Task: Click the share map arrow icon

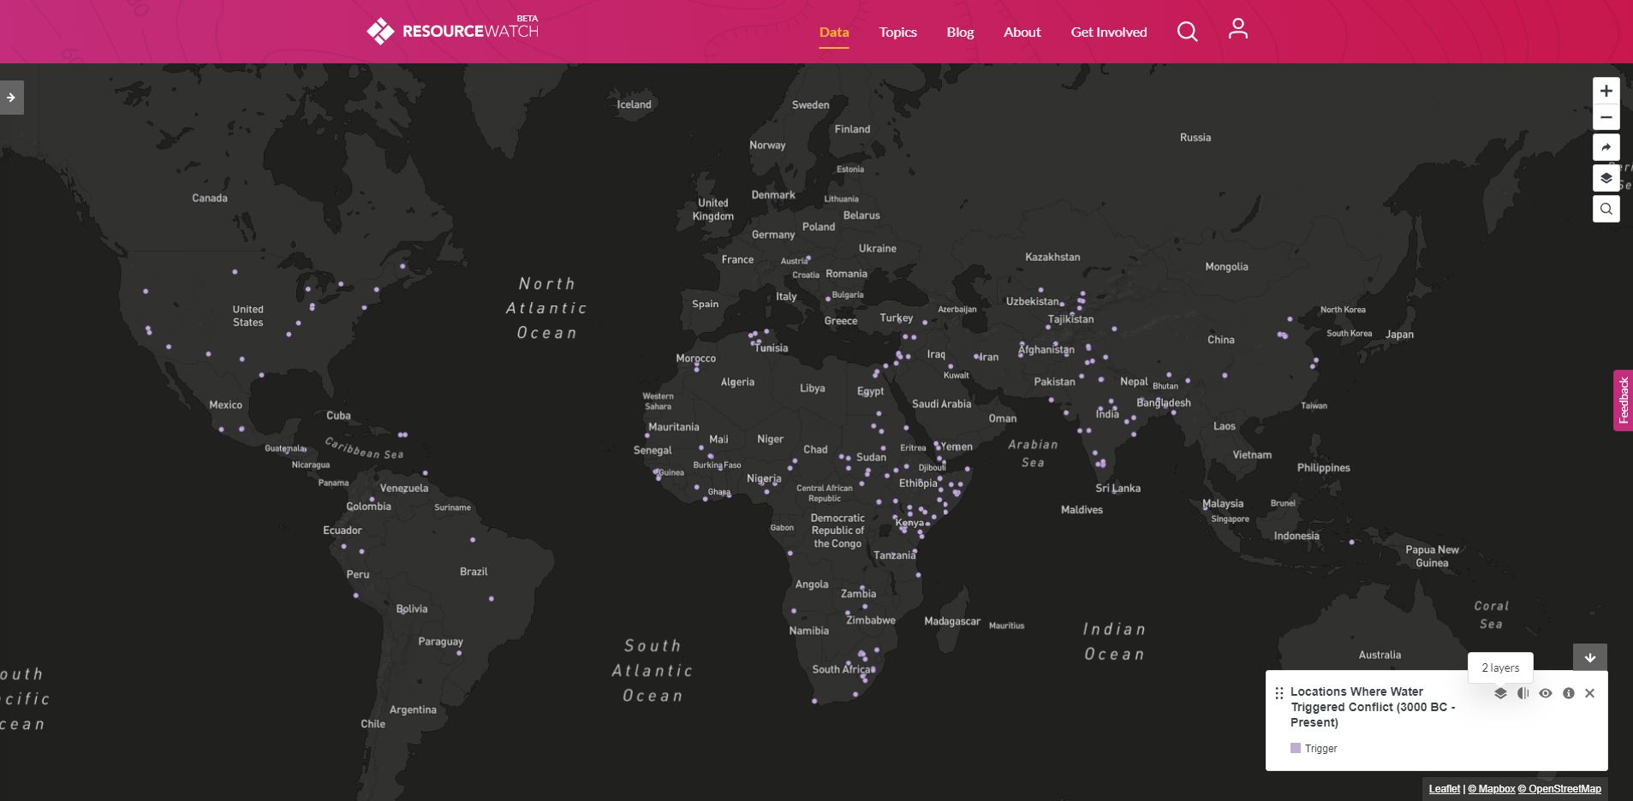Action: 1606,148
